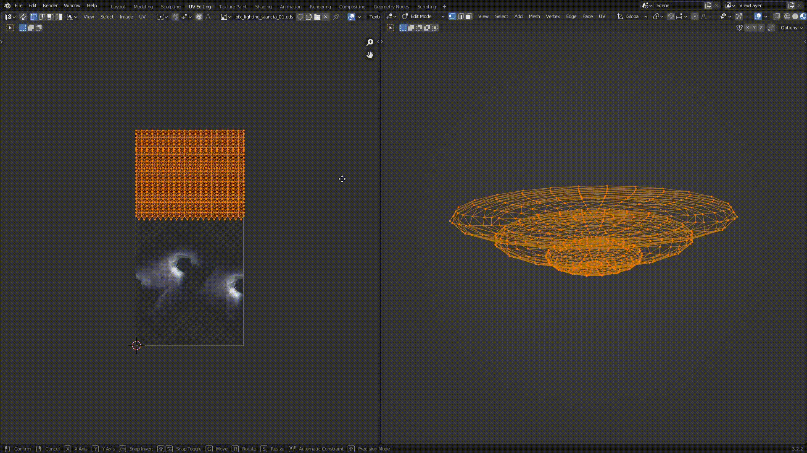Open the Mesh menu in 3D viewport
Image resolution: width=807 pixels, height=453 pixels.
pyautogui.click(x=534, y=16)
